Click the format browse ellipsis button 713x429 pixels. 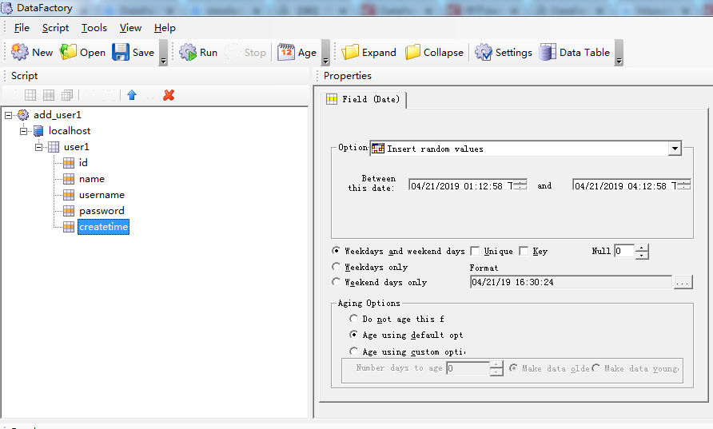click(x=683, y=282)
